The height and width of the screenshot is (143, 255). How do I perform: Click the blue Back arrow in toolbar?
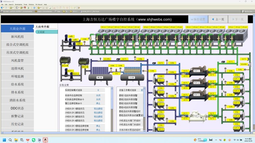1,8
